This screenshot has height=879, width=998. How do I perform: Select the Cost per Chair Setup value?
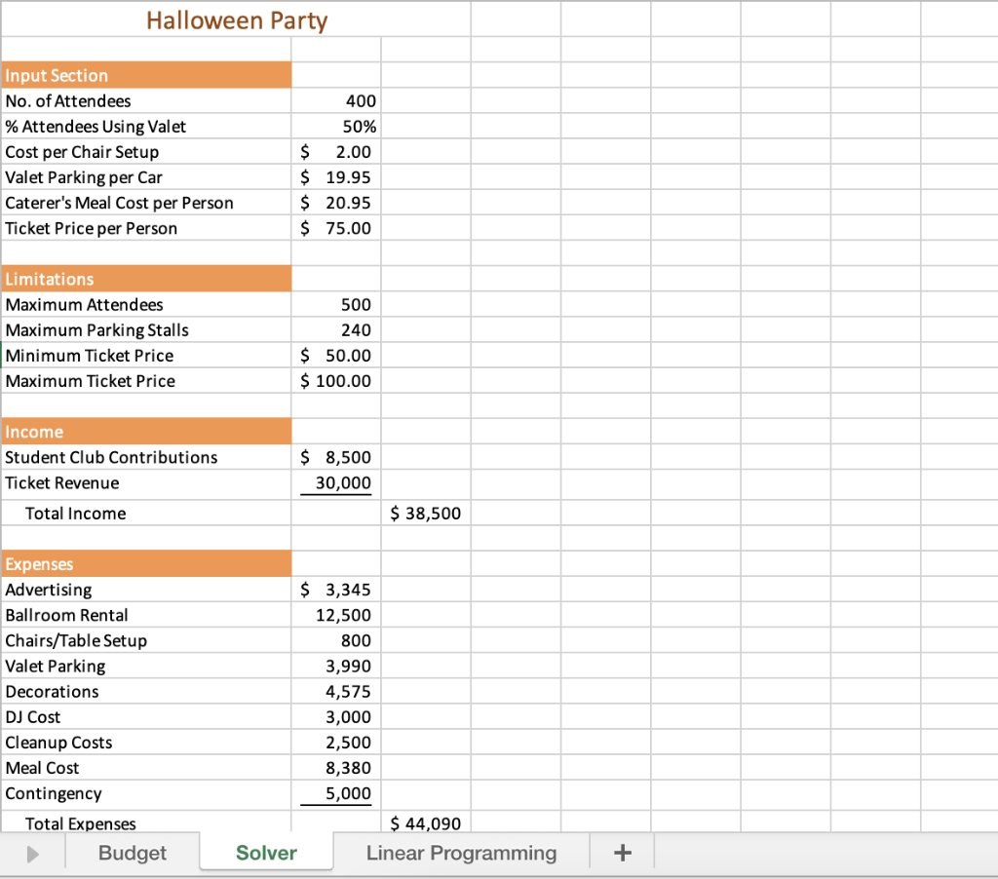336,151
